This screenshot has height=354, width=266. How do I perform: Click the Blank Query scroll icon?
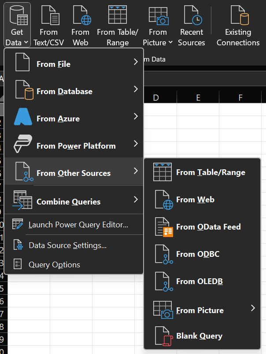click(x=164, y=336)
